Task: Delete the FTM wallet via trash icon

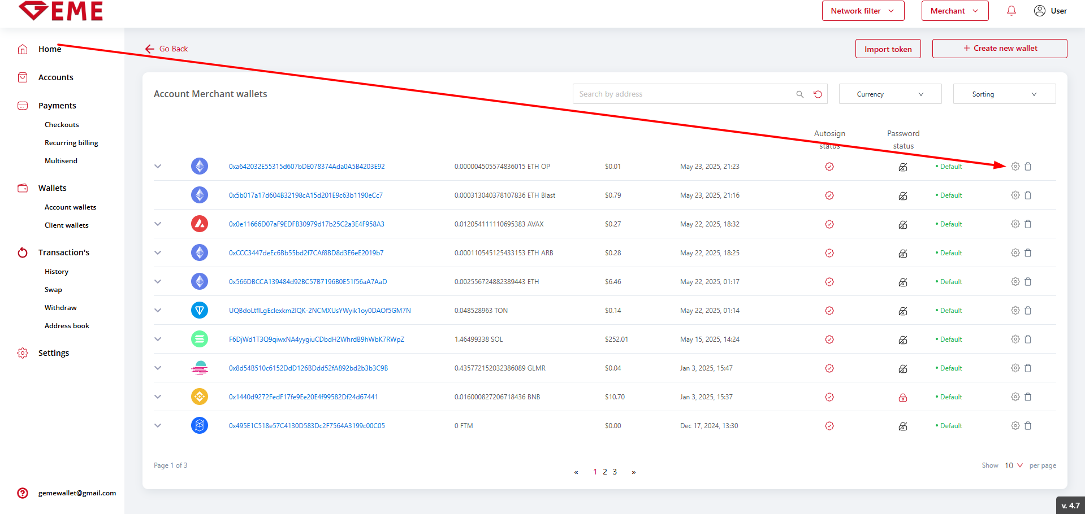Action: (1028, 426)
